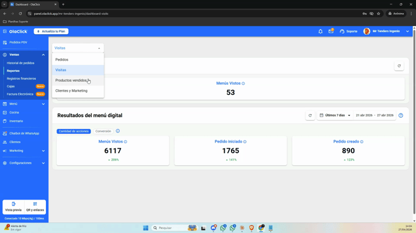Click Vista previa button
Screen dimensions: 416x233
13,207
